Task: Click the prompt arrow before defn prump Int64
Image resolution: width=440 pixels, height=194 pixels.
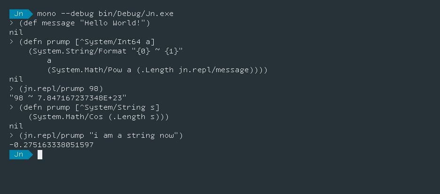Action: 11,42
